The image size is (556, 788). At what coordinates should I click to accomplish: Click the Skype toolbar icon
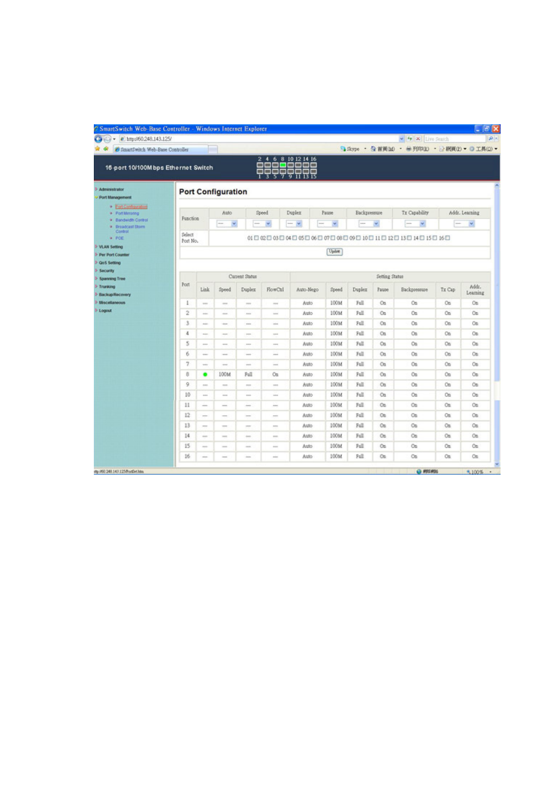click(343, 149)
